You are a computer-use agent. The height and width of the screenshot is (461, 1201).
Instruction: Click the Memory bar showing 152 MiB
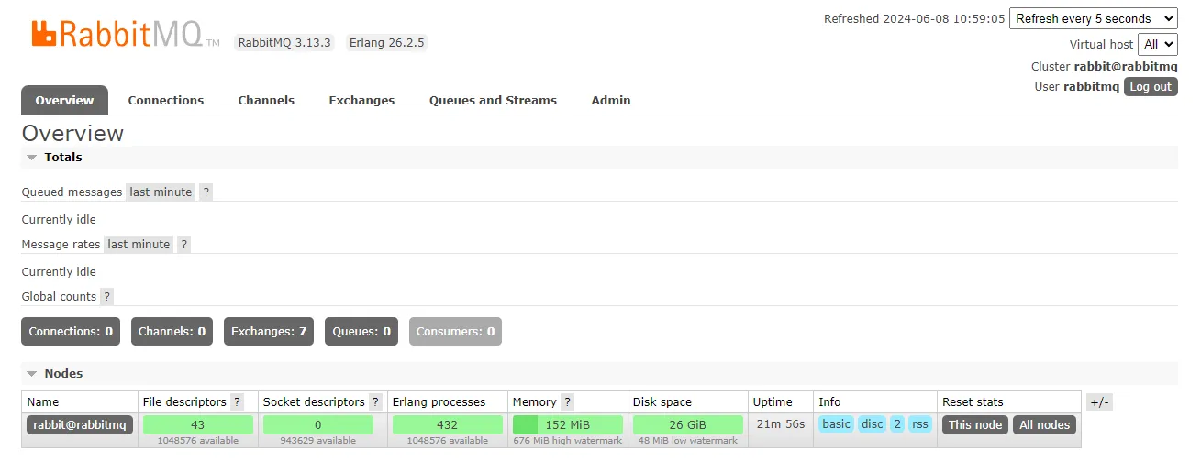(x=568, y=425)
